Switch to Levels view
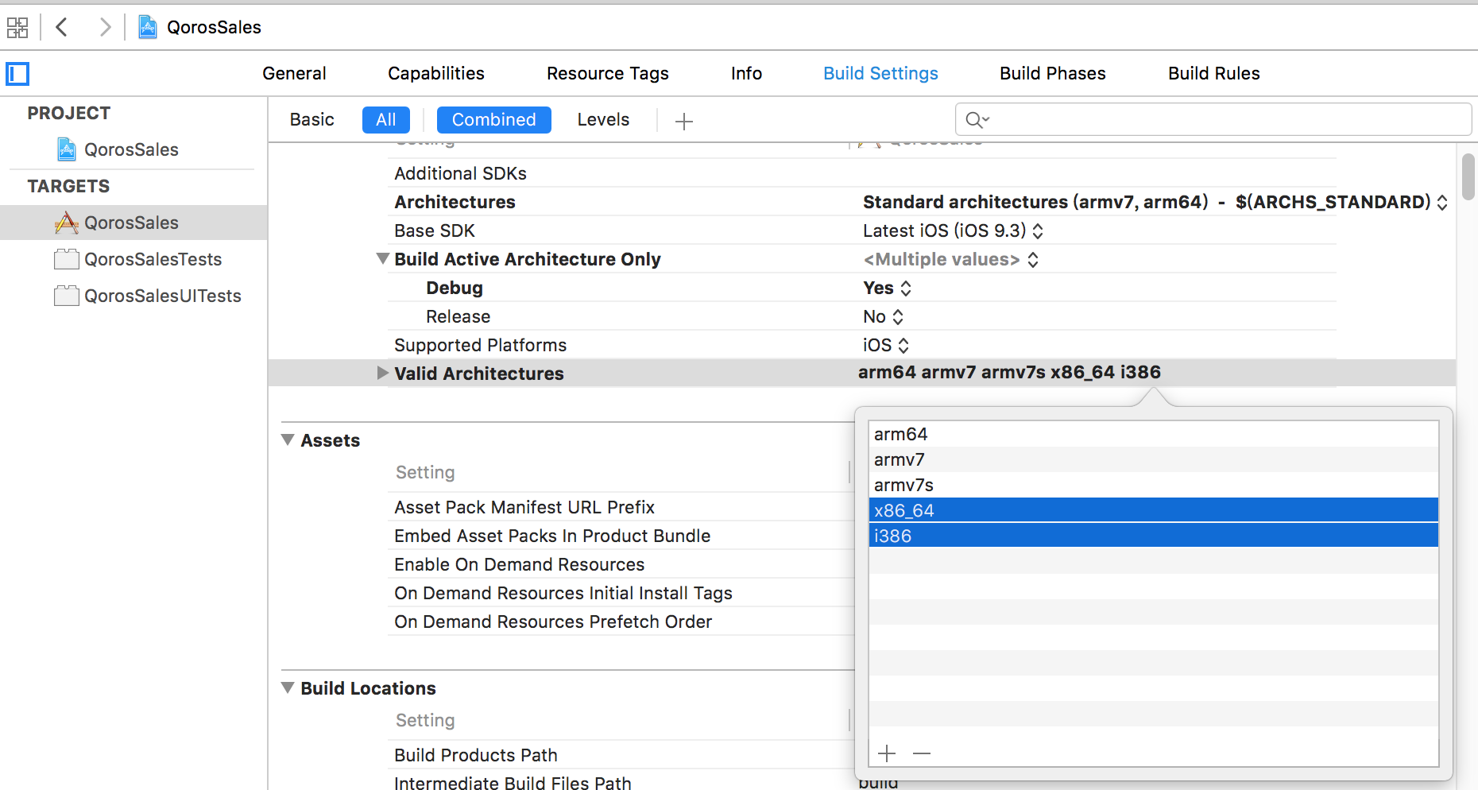 (603, 120)
